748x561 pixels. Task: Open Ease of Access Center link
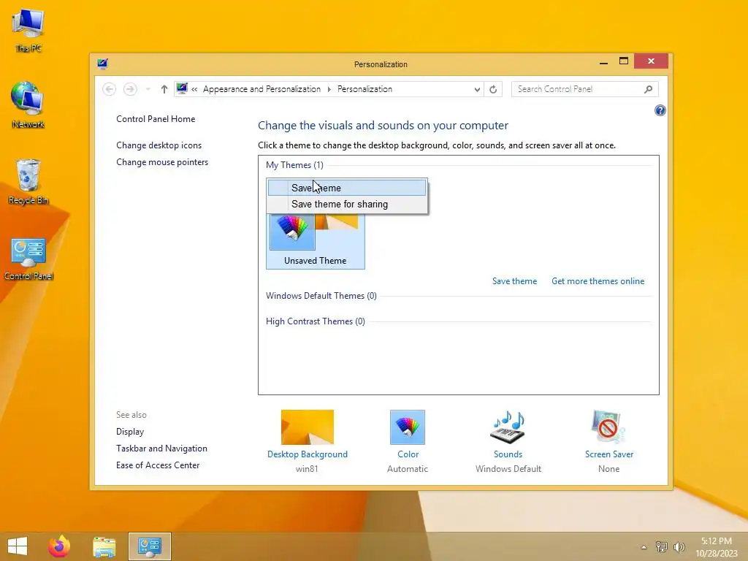(158, 465)
